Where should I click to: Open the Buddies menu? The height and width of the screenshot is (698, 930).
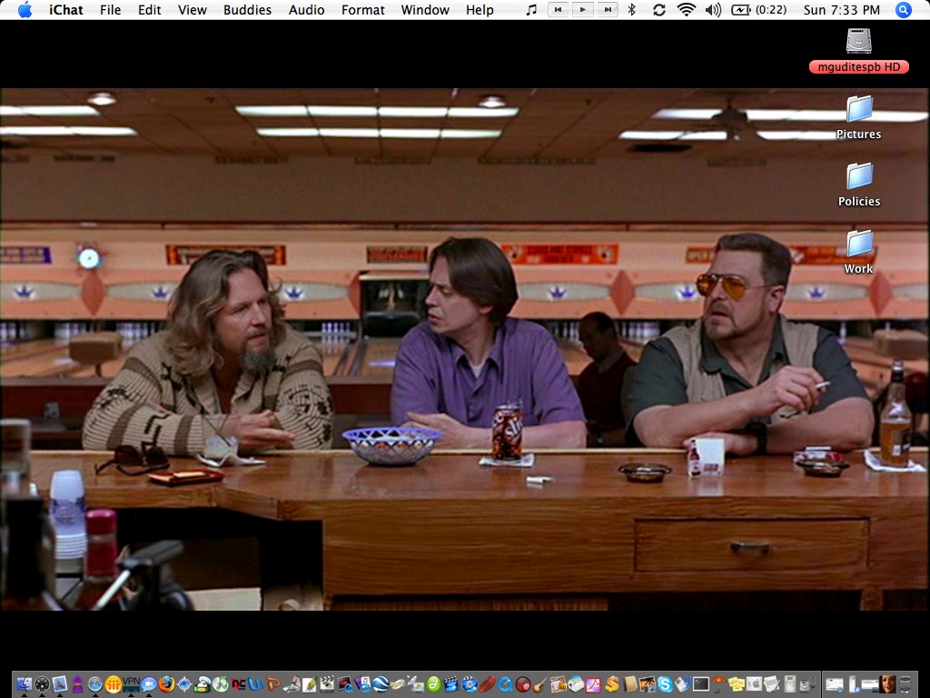tap(247, 10)
